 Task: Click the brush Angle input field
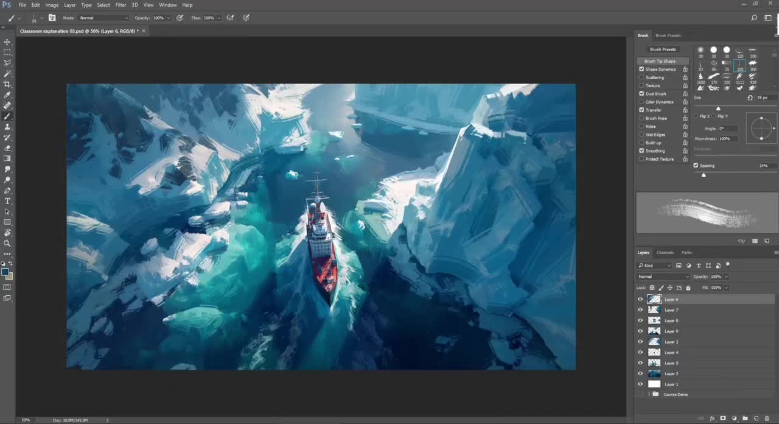tap(728, 129)
